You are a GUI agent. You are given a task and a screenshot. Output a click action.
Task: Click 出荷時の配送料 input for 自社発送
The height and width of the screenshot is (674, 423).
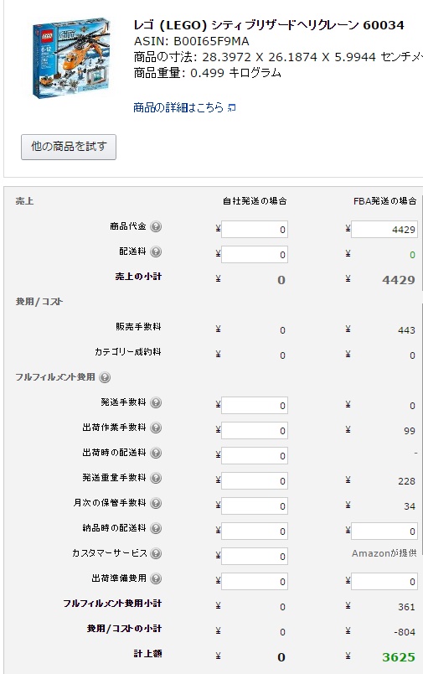(x=255, y=456)
